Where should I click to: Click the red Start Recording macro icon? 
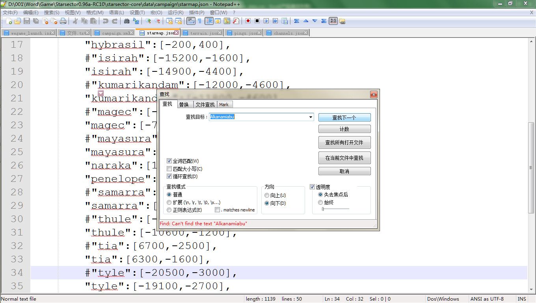(248, 21)
